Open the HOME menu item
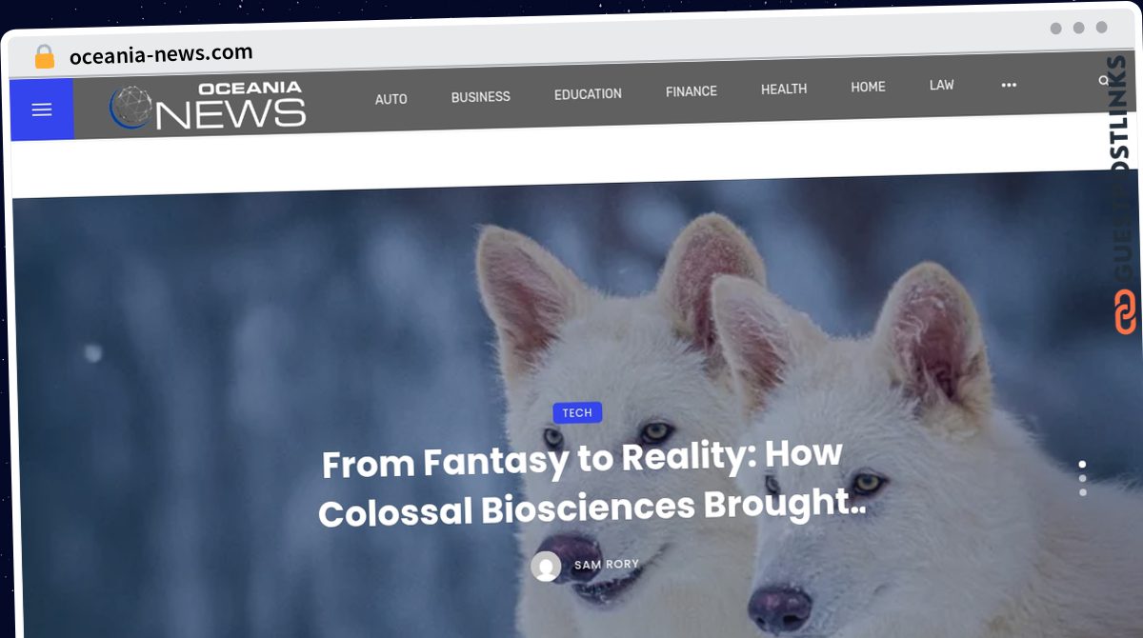Image resolution: width=1143 pixels, height=638 pixels. [868, 87]
